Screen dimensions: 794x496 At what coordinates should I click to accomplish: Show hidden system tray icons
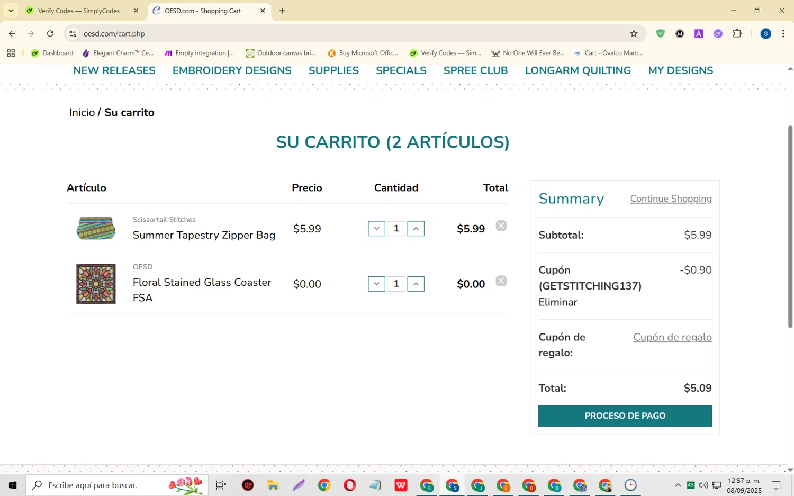click(678, 485)
